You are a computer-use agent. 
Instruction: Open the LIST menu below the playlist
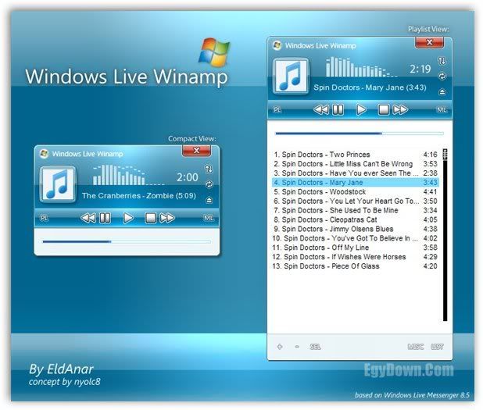tap(437, 346)
